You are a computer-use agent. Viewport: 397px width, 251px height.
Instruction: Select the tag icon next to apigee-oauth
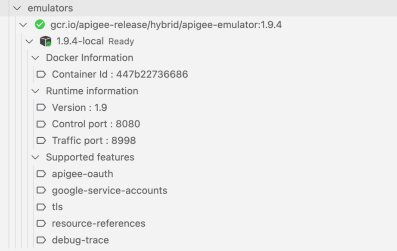tap(41, 174)
